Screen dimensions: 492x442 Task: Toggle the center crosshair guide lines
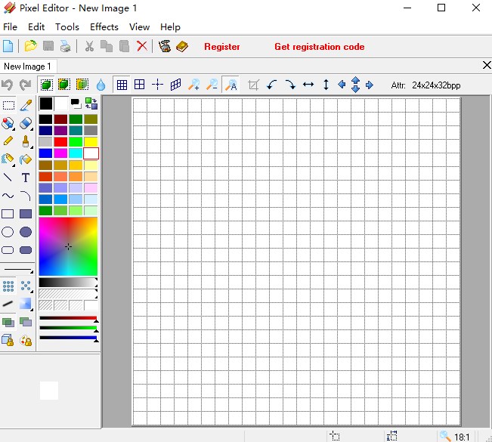click(158, 85)
